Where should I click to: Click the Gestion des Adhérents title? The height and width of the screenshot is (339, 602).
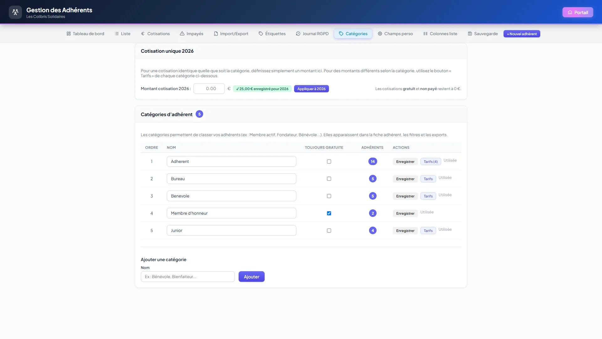coord(59,10)
